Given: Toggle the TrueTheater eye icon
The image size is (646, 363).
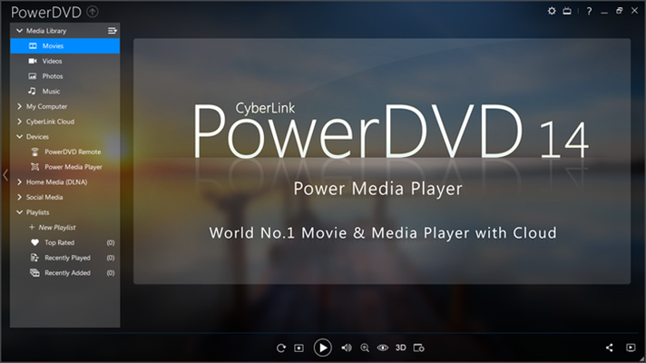Looking at the screenshot, I should [x=383, y=348].
